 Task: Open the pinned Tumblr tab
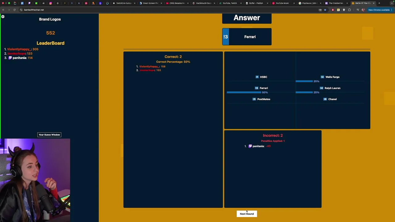79,3
